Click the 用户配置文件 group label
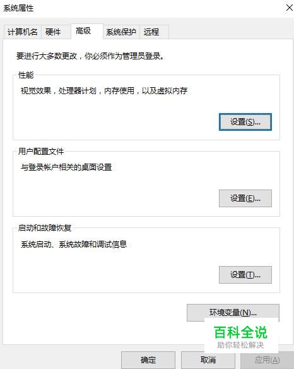 (x=41, y=151)
